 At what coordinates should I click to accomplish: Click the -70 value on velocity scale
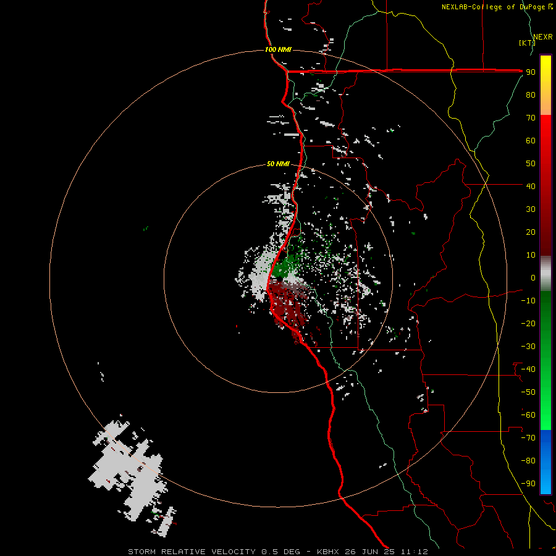[528, 438]
